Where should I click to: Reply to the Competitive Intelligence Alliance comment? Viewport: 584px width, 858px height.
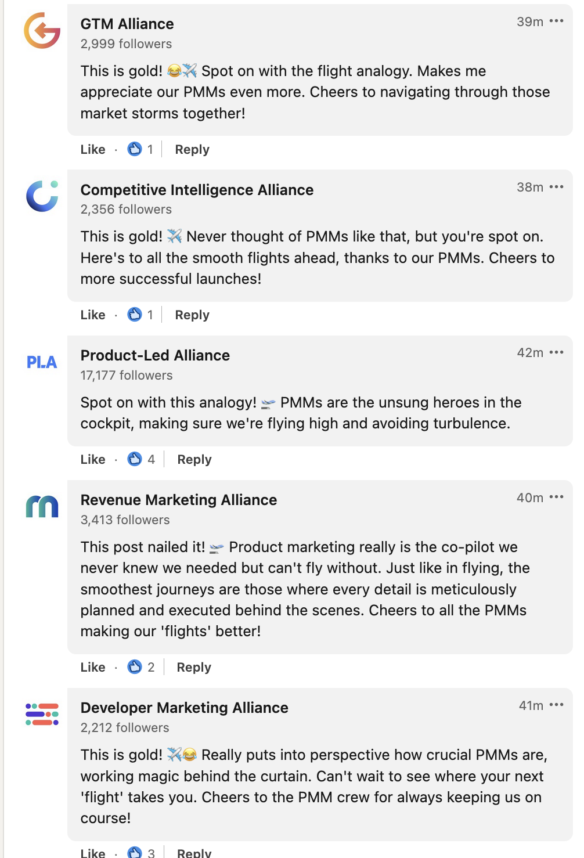coord(192,315)
